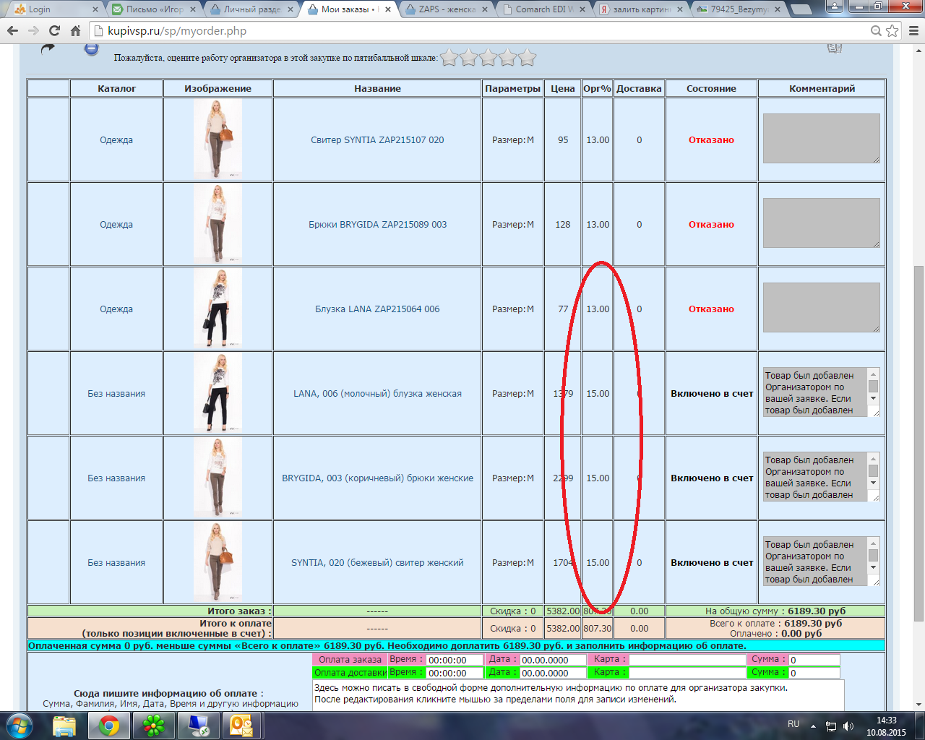
Task: Go to the browser home page
Action: 75,31
